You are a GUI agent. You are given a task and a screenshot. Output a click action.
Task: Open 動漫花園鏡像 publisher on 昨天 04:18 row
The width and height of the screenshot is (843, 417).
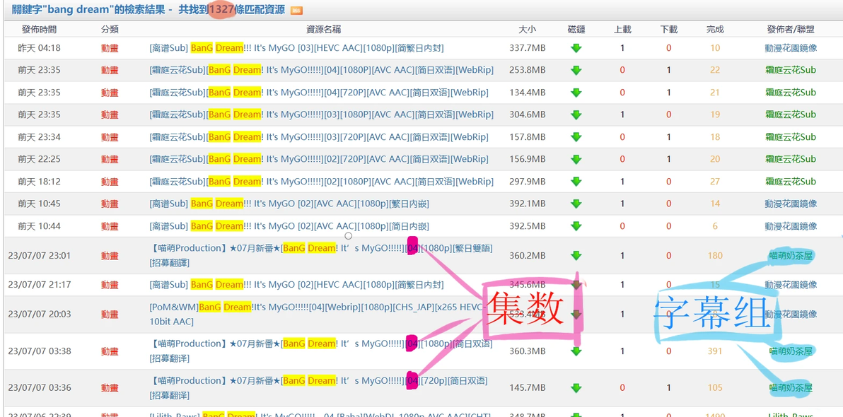point(791,48)
